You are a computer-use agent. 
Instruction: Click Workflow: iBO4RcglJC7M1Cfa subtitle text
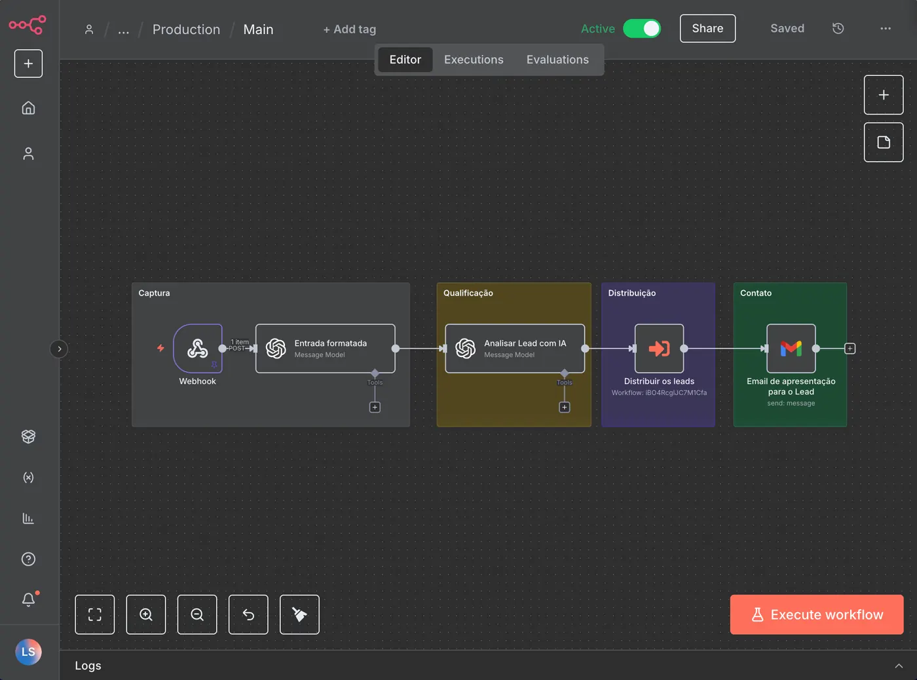coord(660,393)
